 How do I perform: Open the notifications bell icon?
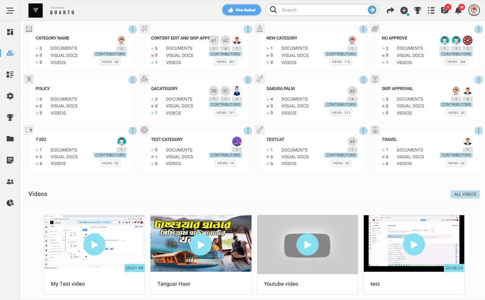pos(458,11)
